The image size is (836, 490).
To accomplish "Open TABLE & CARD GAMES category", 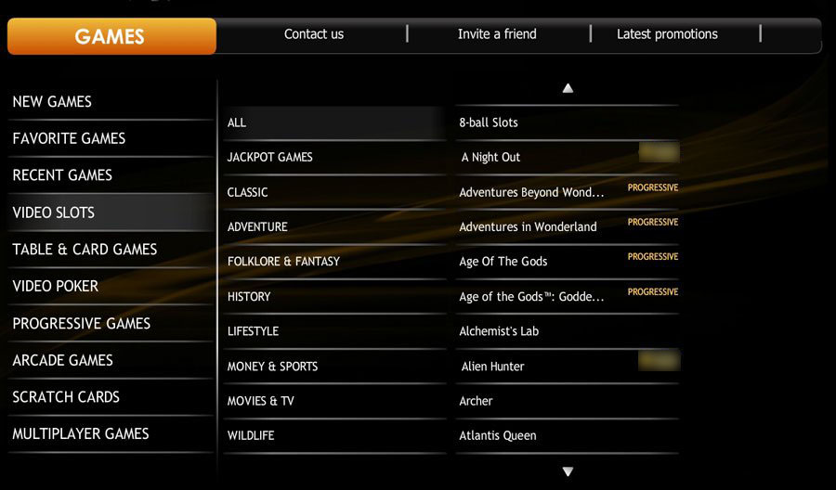I will pyautogui.click(x=85, y=250).
